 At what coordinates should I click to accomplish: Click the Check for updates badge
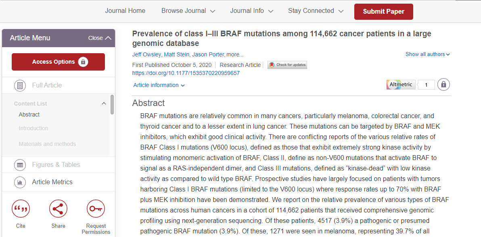[287, 65]
